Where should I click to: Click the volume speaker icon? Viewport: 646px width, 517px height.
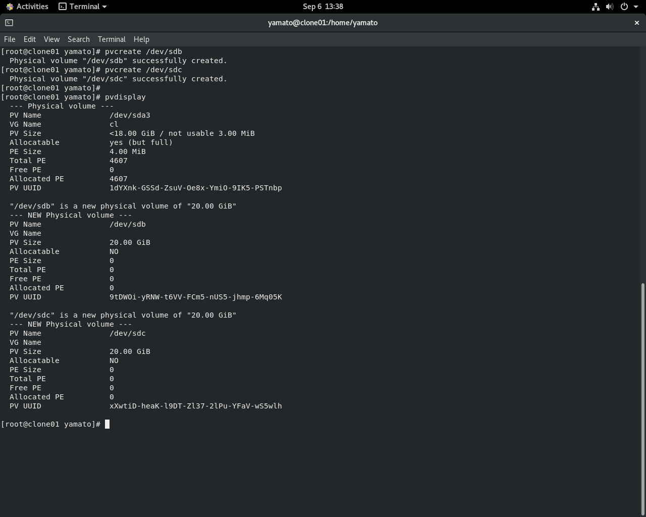coord(610,7)
